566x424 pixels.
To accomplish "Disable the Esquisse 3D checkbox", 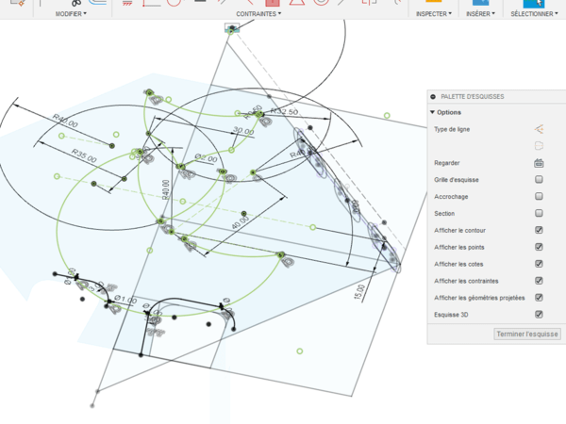I will tap(539, 314).
